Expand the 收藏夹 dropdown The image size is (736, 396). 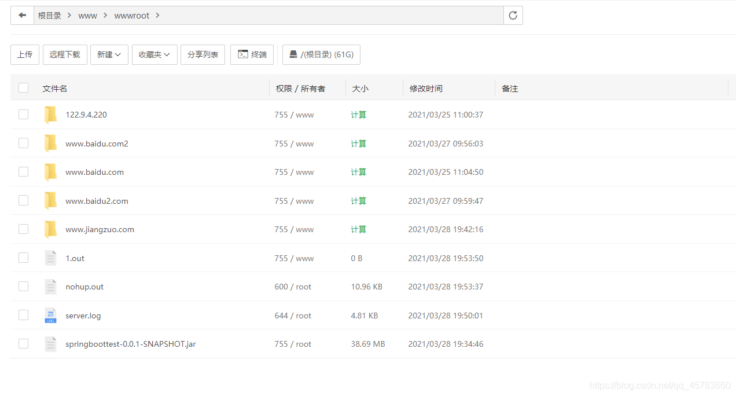[154, 54]
